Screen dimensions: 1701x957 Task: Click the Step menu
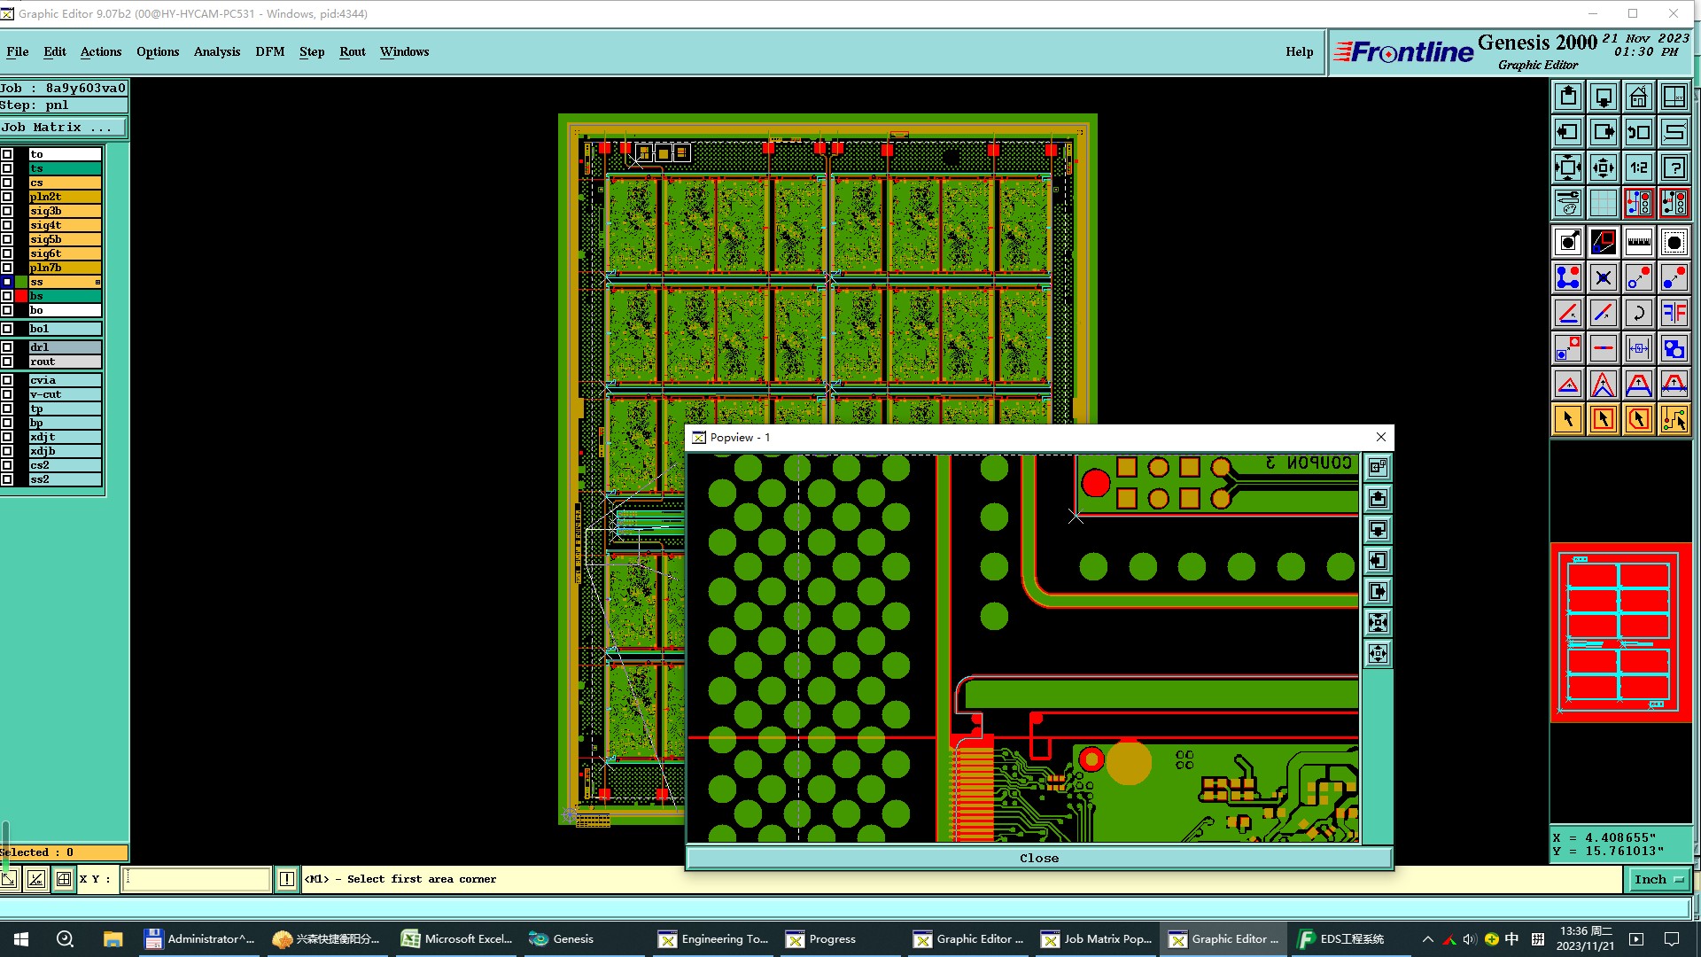[312, 51]
